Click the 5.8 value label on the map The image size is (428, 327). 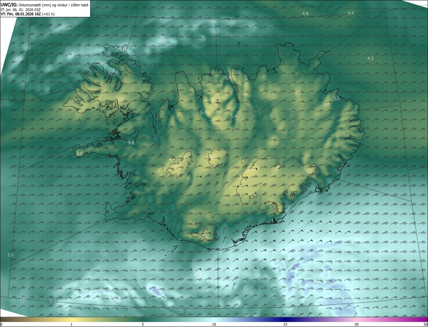pyautogui.click(x=228, y=78)
